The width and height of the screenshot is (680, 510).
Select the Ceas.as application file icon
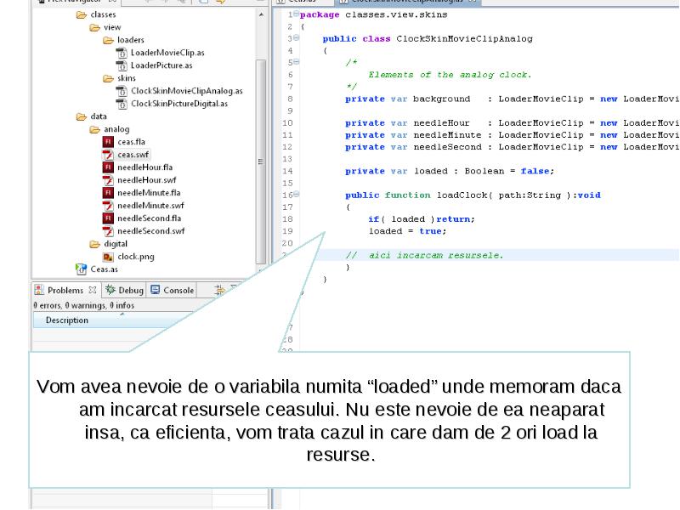pos(81,269)
